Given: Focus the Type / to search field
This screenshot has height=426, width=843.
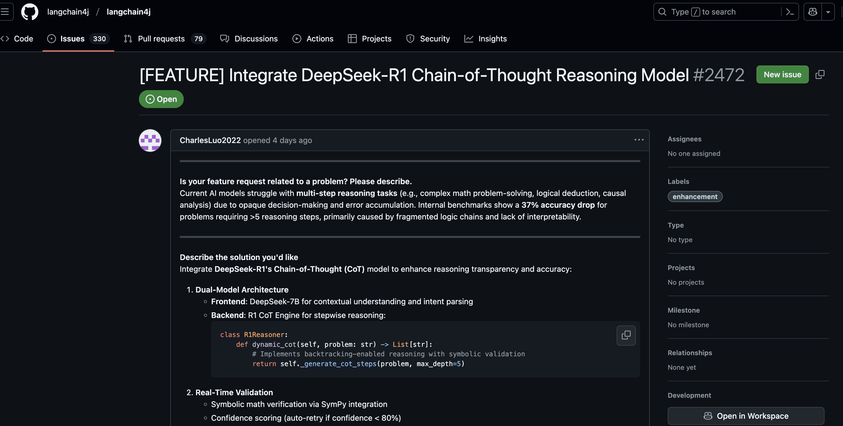Looking at the screenshot, I should 726,12.
